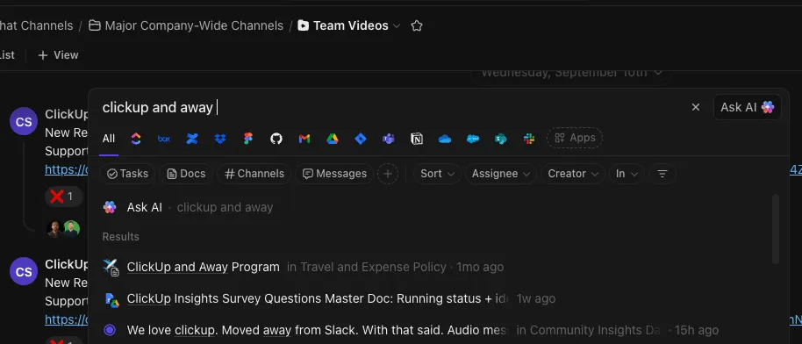Filter results to Messages
This screenshot has width=802, height=344.
pos(334,174)
